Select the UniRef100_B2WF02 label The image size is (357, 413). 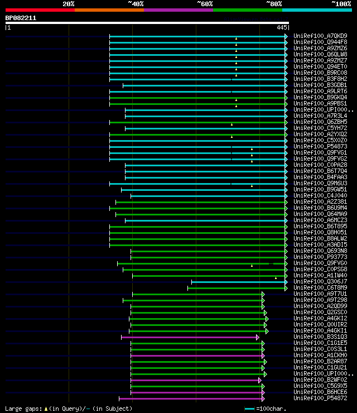320,380
